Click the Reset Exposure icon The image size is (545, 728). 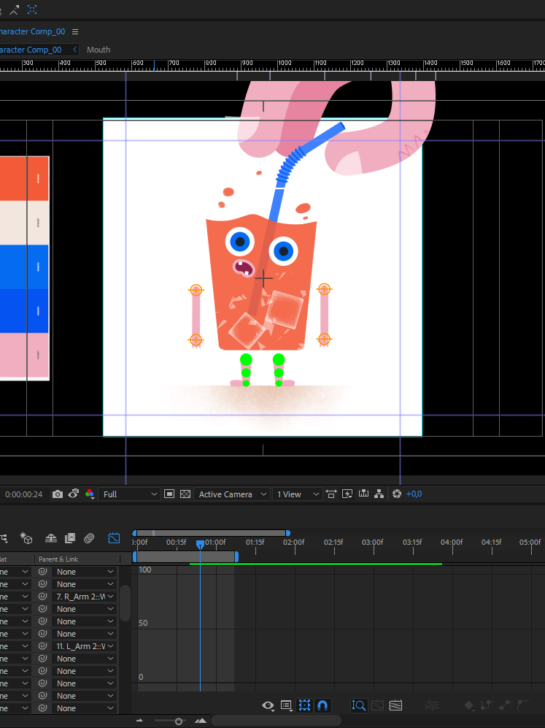[397, 494]
